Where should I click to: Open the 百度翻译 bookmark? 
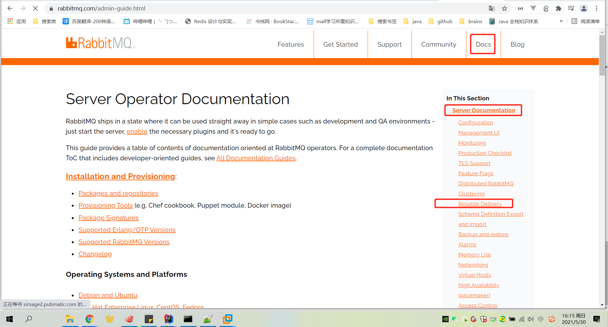pos(89,21)
